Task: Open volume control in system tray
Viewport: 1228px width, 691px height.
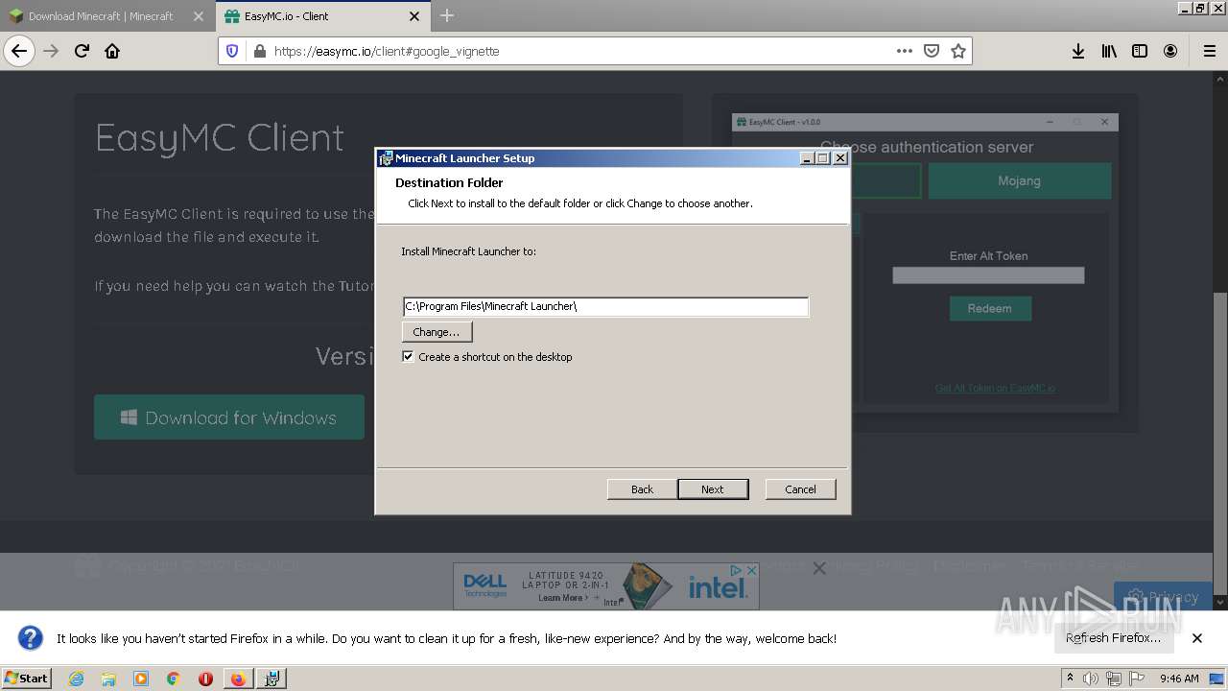Action: (1091, 679)
